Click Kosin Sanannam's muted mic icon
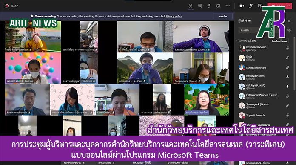Viewport: 296px width, 165px height. [287, 67]
